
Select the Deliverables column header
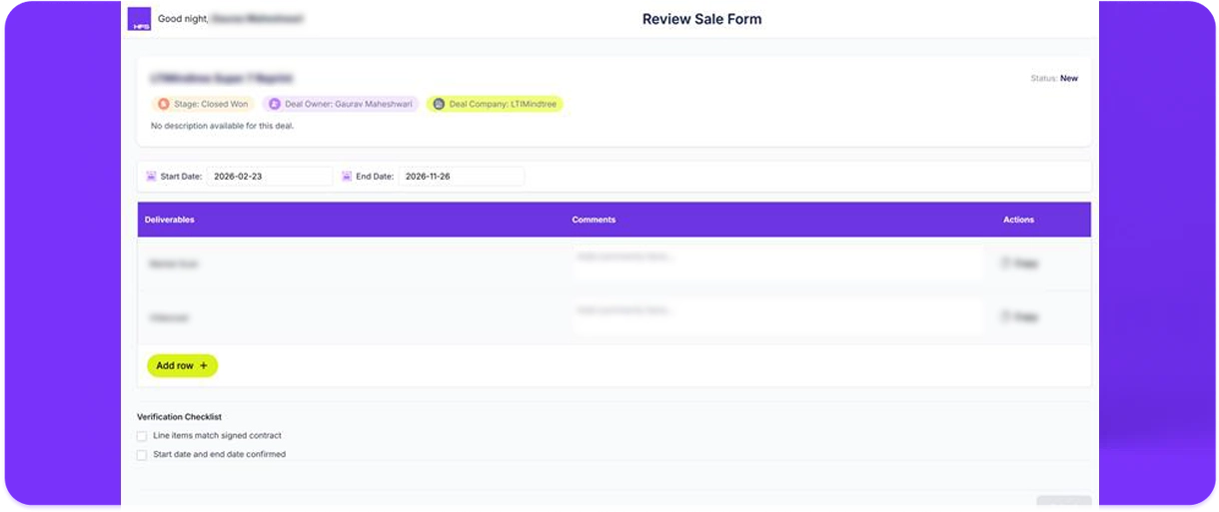tap(170, 220)
